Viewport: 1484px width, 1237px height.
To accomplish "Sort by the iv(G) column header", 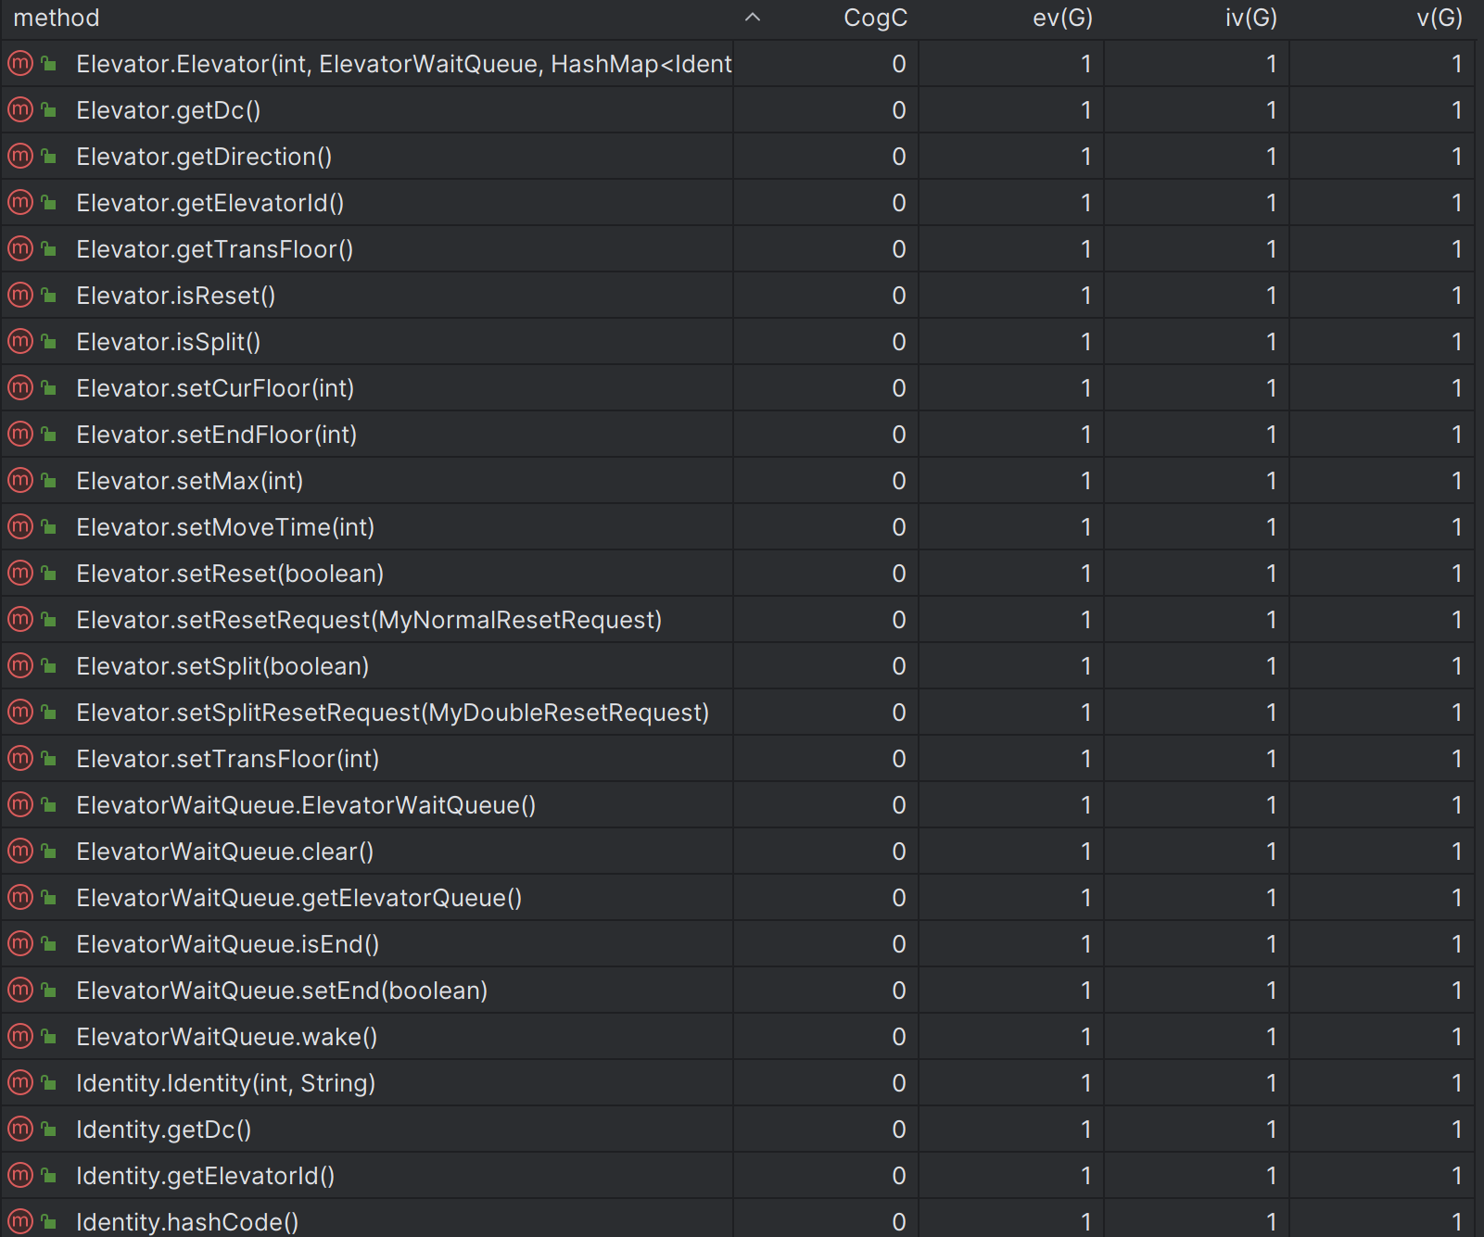I will [x=1250, y=19].
